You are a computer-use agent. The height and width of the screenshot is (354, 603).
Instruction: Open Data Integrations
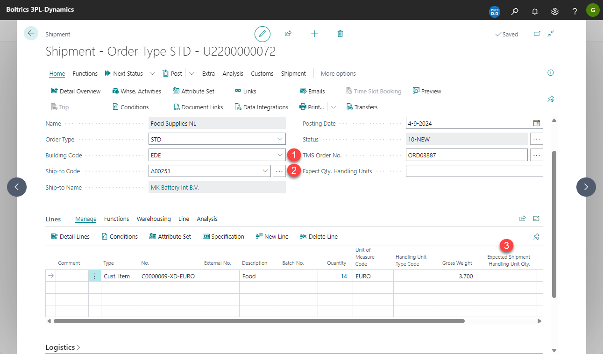pos(261,107)
